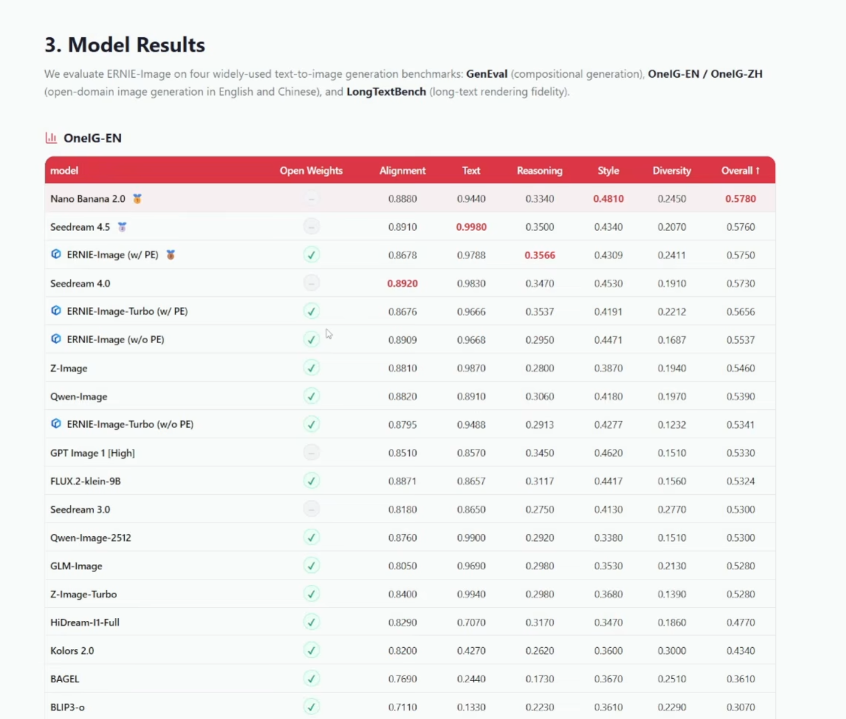Click the open-weights checkmark for Qwen-Image-2512

[x=311, y=537]
